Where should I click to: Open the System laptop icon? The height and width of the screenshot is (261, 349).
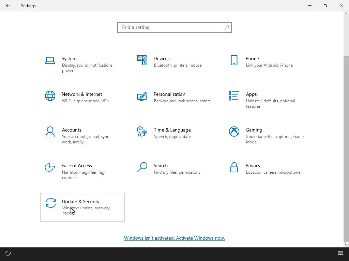point(50,60)
